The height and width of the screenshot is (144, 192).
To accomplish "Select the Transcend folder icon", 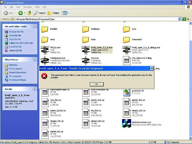I will [x=126, y=40].
